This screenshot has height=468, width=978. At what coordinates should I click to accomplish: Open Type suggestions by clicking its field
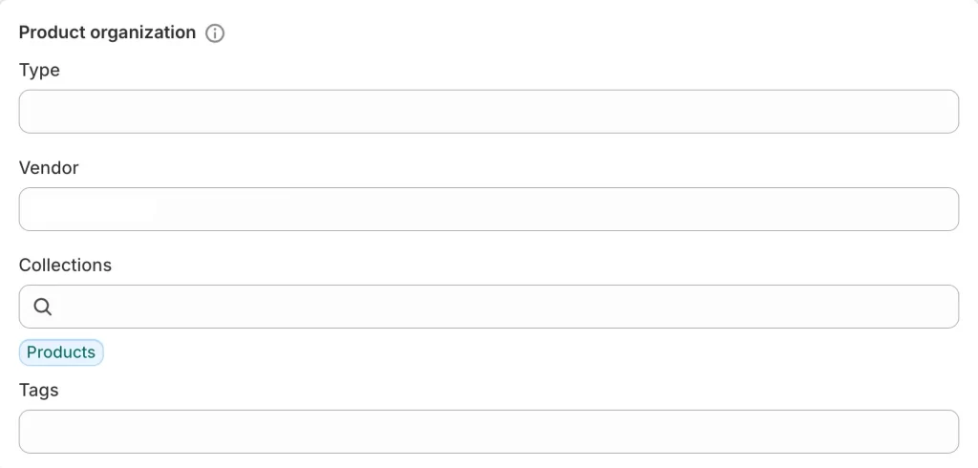click(x=488, y=112)
